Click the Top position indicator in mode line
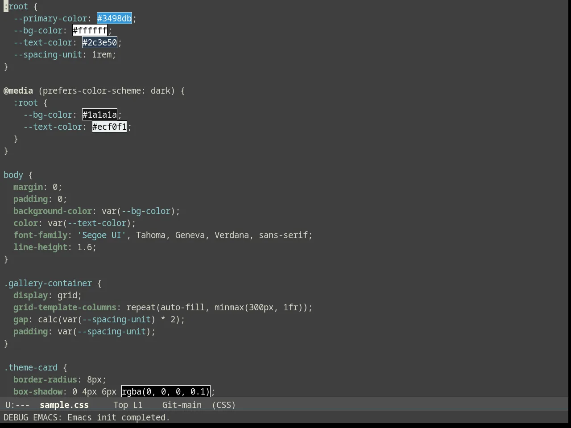This screenshot has height=428, width=571. 120,405
